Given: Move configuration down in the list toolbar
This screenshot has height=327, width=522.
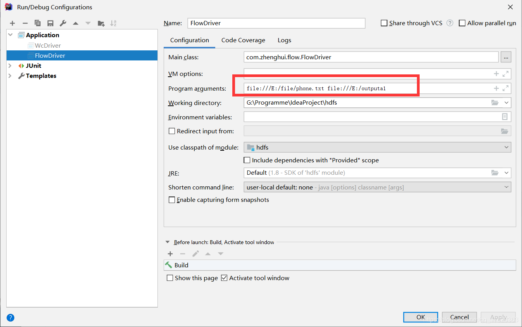Looking at the screenshot, I should pyautogui.click(x=88, y=23).
